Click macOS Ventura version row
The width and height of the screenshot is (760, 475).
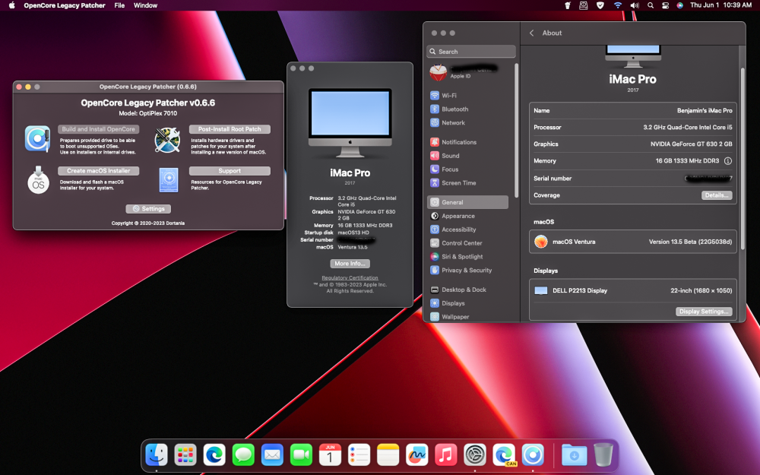pos(632,242)
